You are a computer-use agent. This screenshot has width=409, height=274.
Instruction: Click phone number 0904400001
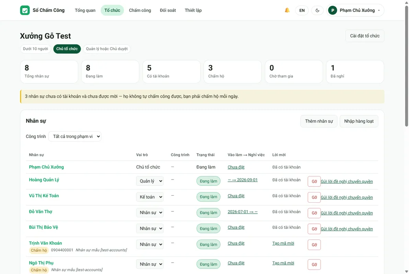click(x=62, y=250)
